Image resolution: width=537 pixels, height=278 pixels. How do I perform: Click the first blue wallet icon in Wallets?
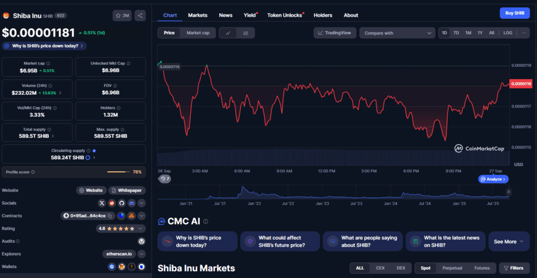pyautogui.click(x=112, y=266)
